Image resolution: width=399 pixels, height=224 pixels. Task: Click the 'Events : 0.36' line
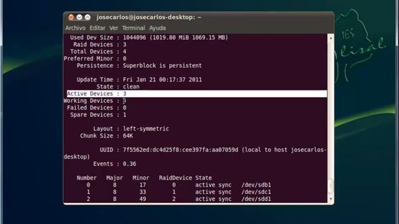115,164
